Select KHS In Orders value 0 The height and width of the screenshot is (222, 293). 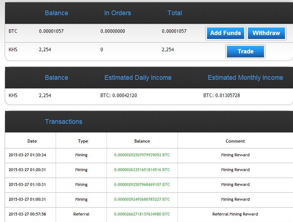102,50
